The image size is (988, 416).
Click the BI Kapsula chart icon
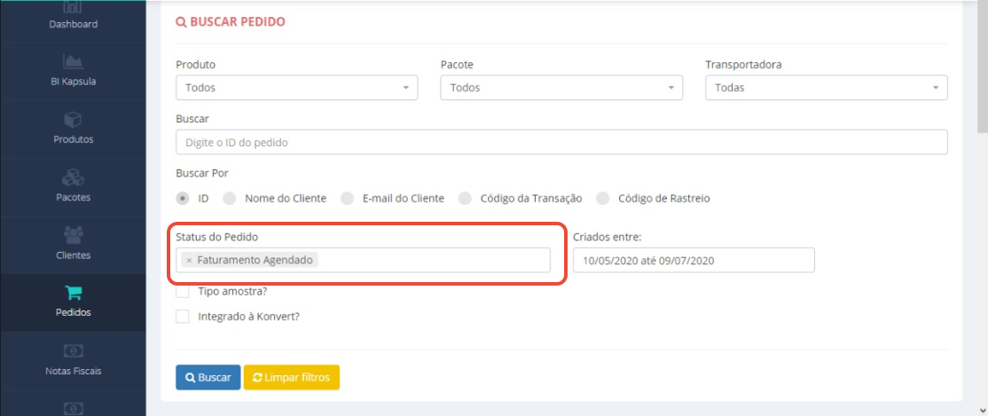tap(73, 61)
